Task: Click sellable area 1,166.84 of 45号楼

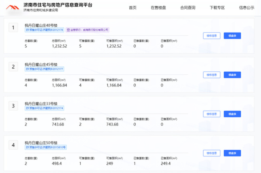Action: [x=114, y=85]
